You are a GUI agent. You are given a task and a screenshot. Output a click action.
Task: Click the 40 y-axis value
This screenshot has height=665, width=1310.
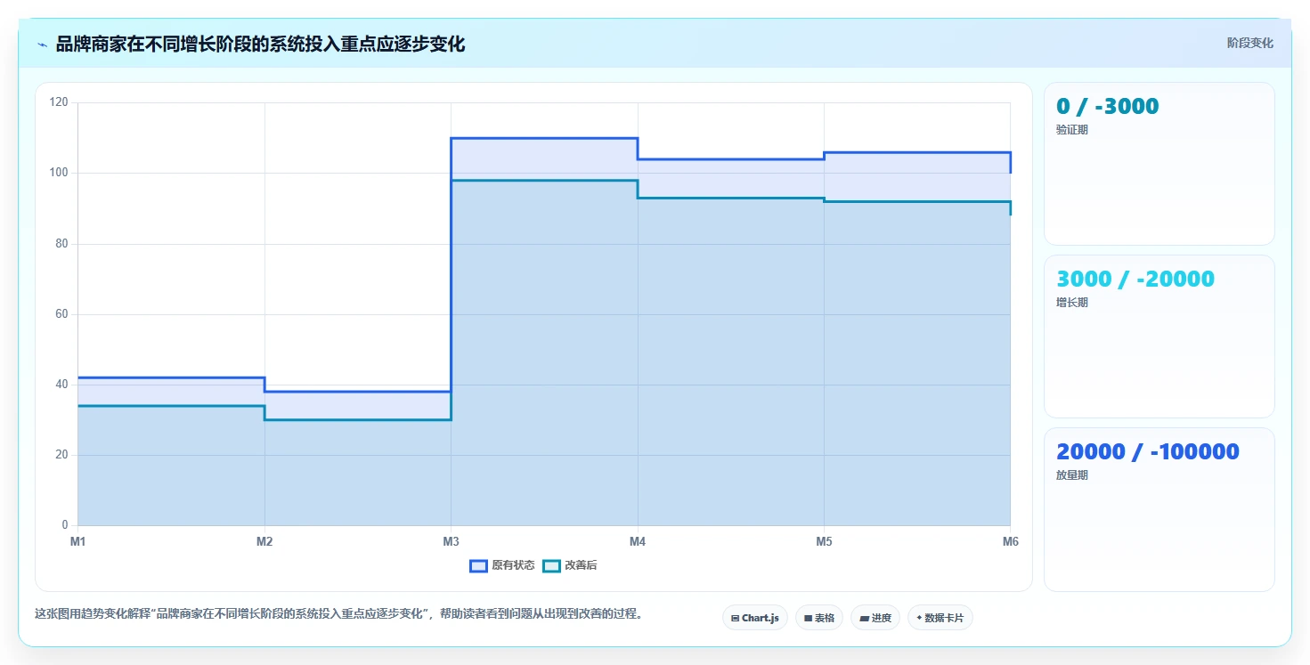pos(61,384)
